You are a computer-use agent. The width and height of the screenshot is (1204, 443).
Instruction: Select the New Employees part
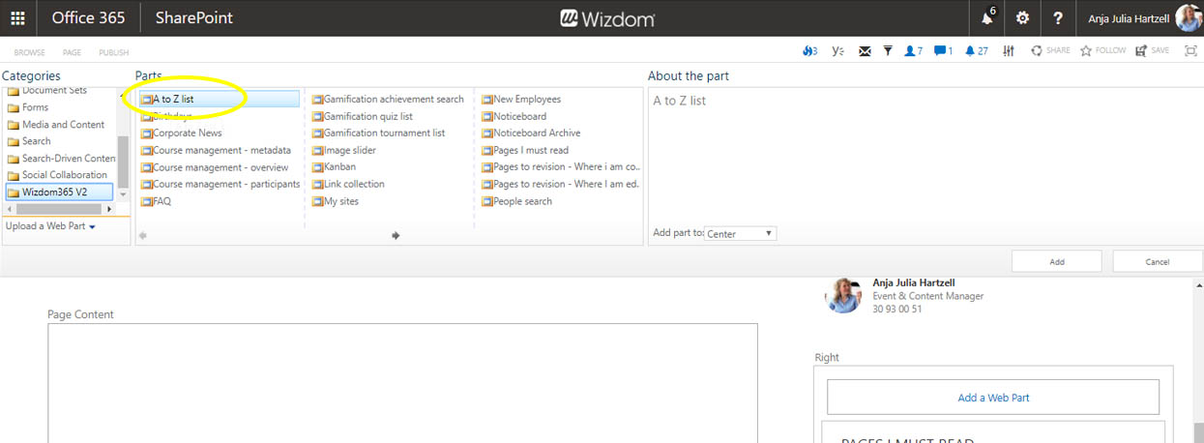coord(521,99)
